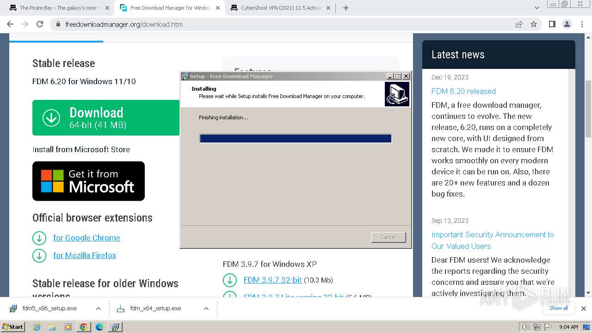Open fdm_x64_setup.exe download item
592x333 pixels.
tap(155, 308)
